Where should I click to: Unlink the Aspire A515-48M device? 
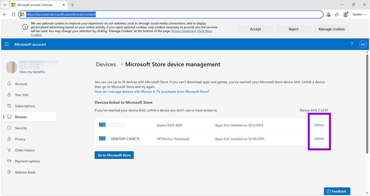[319, 125]
